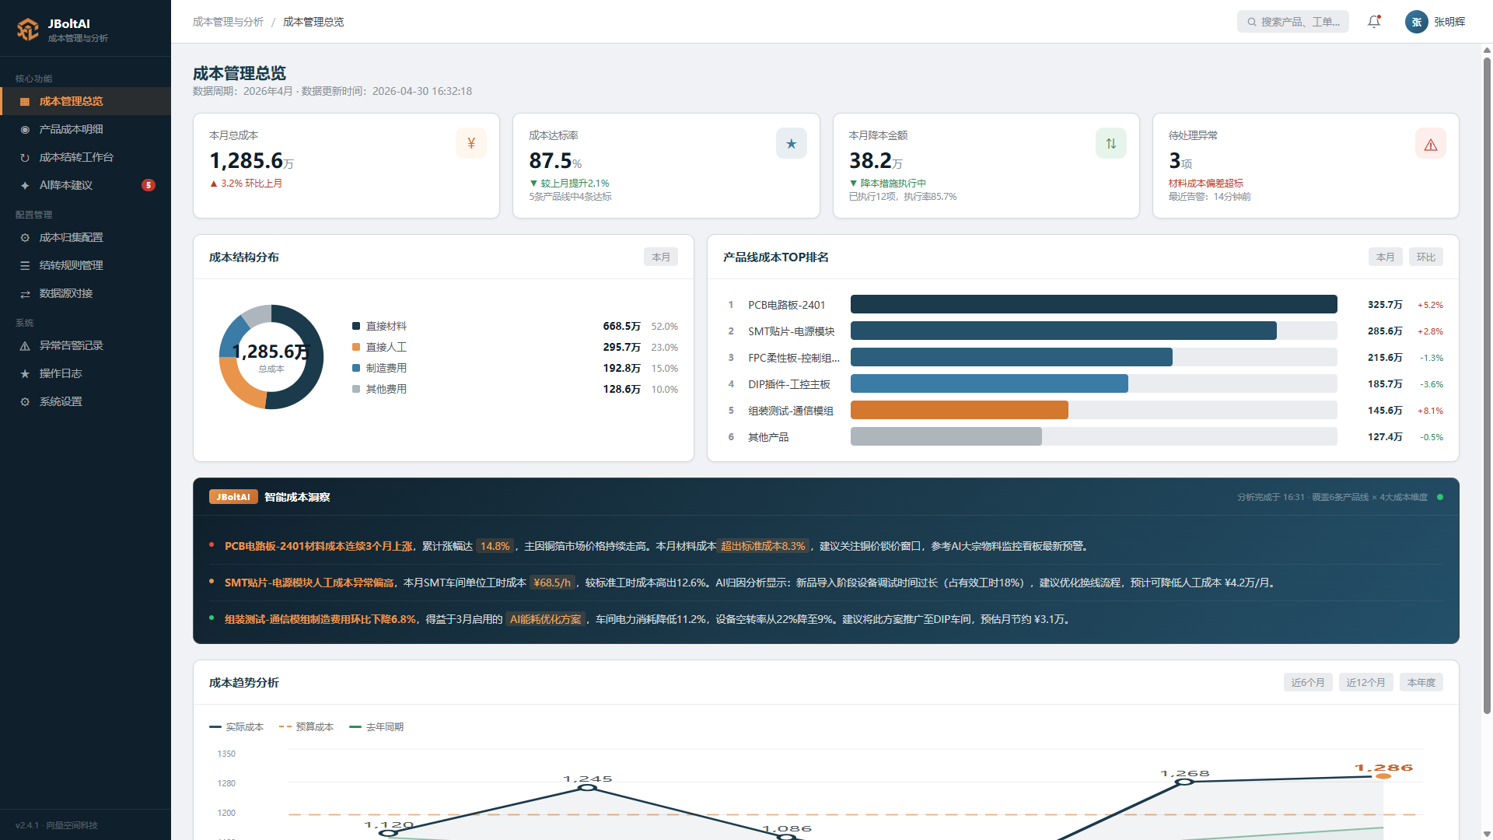Click the arrows icon on 本月降本金额 card

pyautogui.click(x=1111, y=143)
